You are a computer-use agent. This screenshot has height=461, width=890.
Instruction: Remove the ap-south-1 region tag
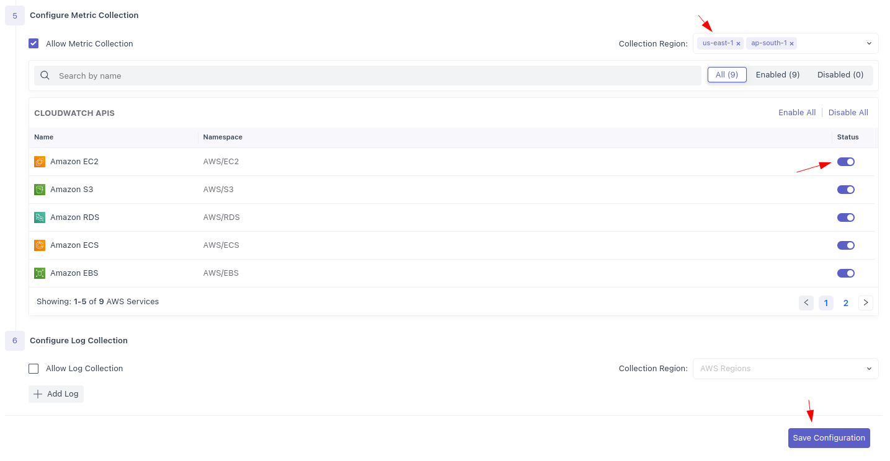tap(791, 44)
